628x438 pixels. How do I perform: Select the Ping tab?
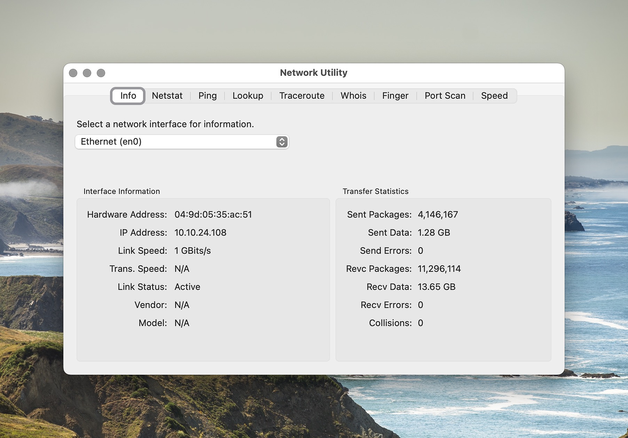[207, 96]
